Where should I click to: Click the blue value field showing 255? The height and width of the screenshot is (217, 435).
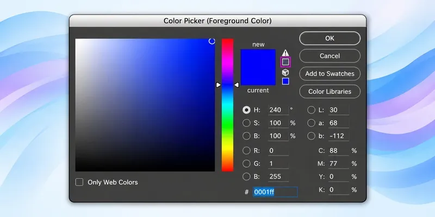[x=278, y=177]
